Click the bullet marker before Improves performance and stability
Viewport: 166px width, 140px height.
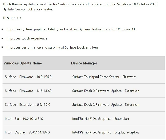click(2, 47)
